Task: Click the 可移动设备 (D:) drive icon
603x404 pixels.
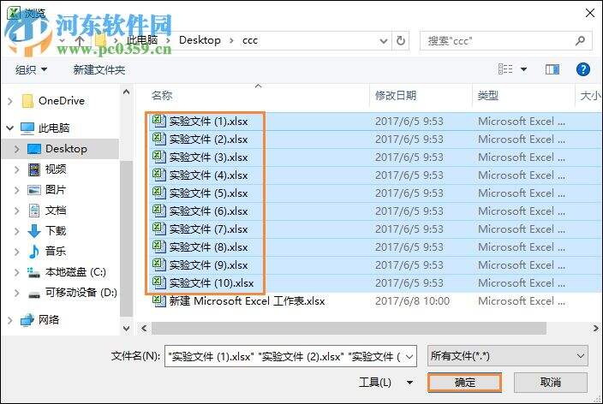Action: [34, 294]
